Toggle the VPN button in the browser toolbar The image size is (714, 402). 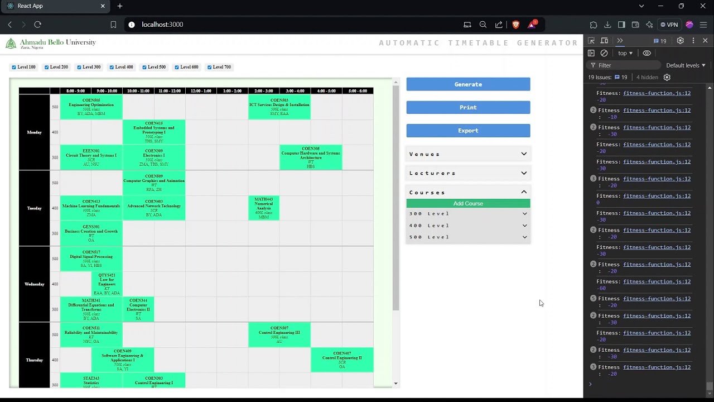pos(669,25)
